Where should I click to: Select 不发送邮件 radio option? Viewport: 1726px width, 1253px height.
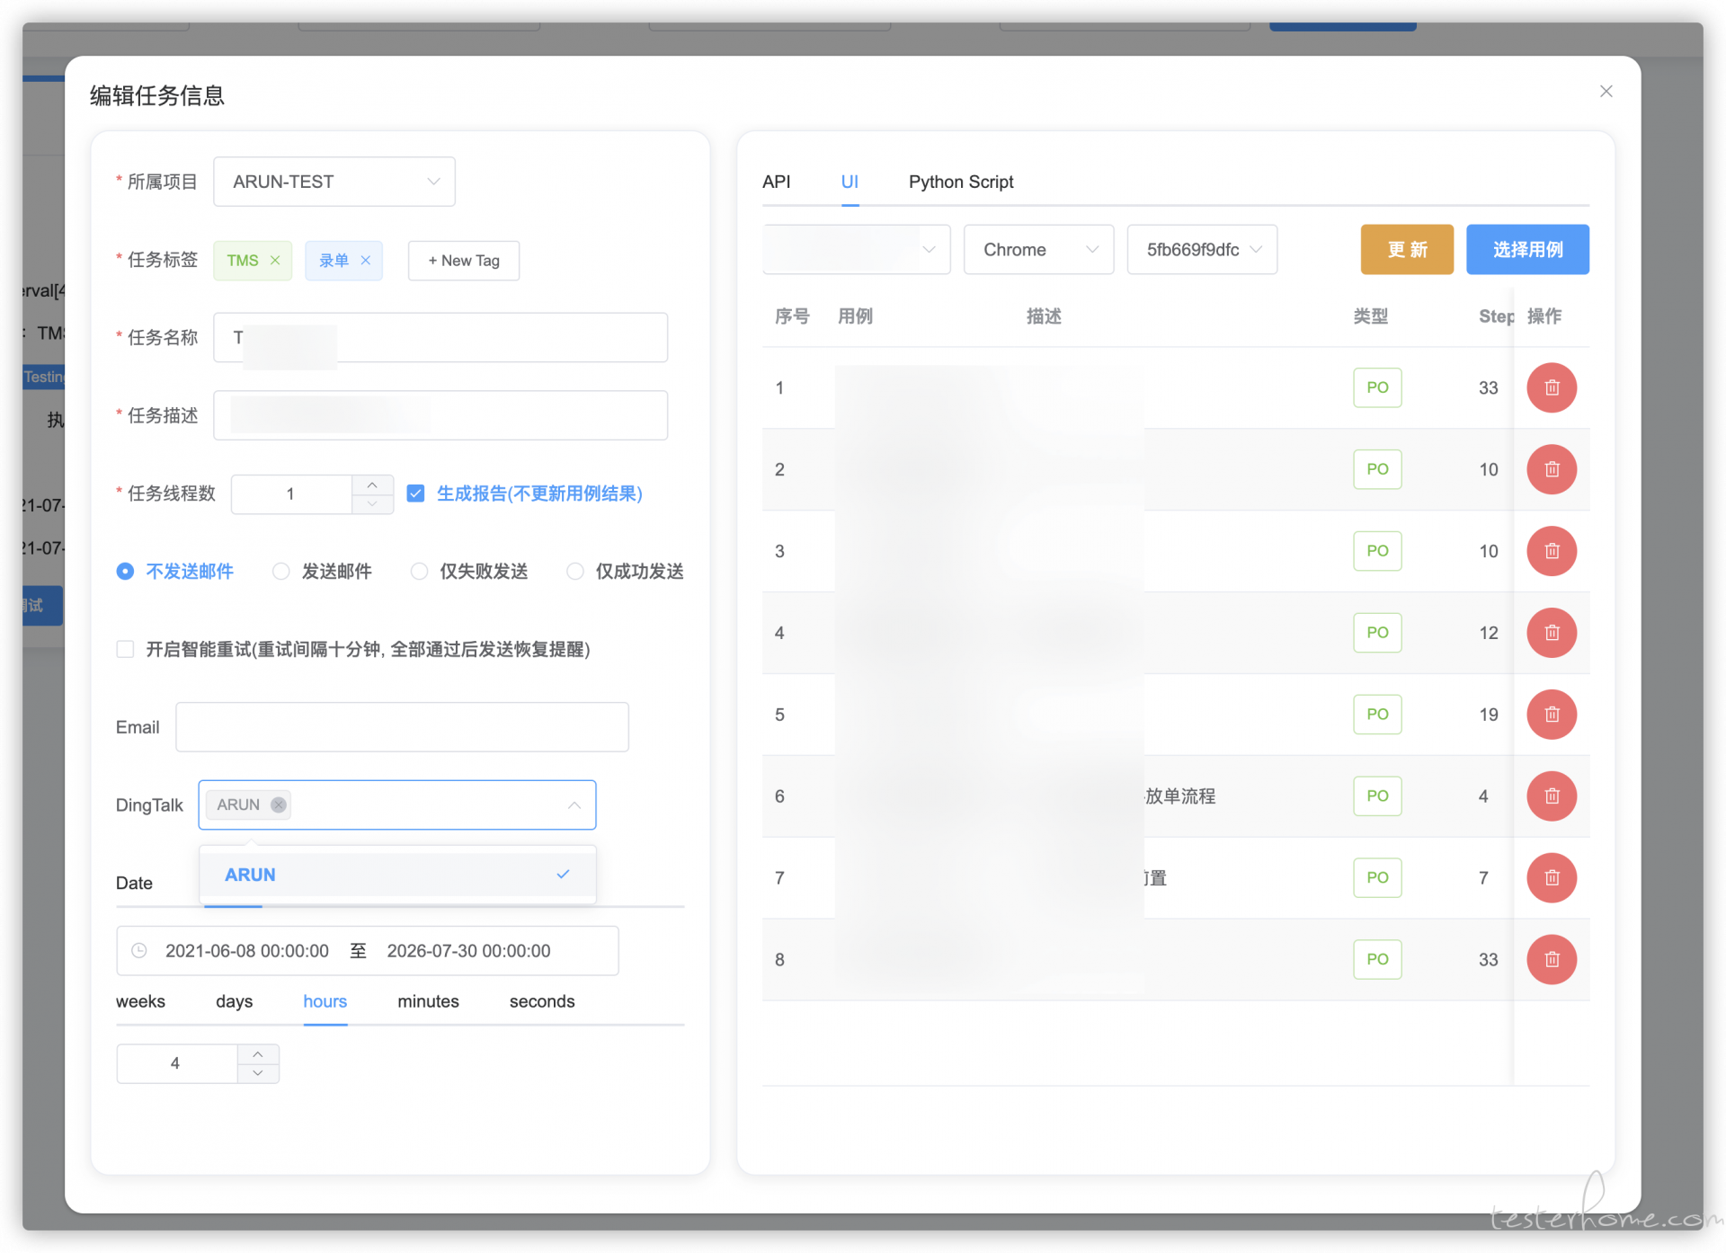(125, 572)
